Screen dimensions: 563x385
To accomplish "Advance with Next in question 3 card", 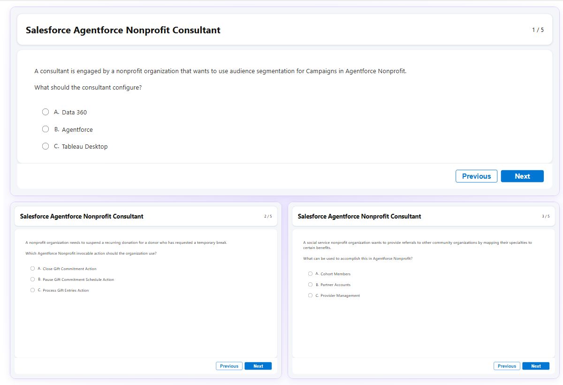I will 536,366.
